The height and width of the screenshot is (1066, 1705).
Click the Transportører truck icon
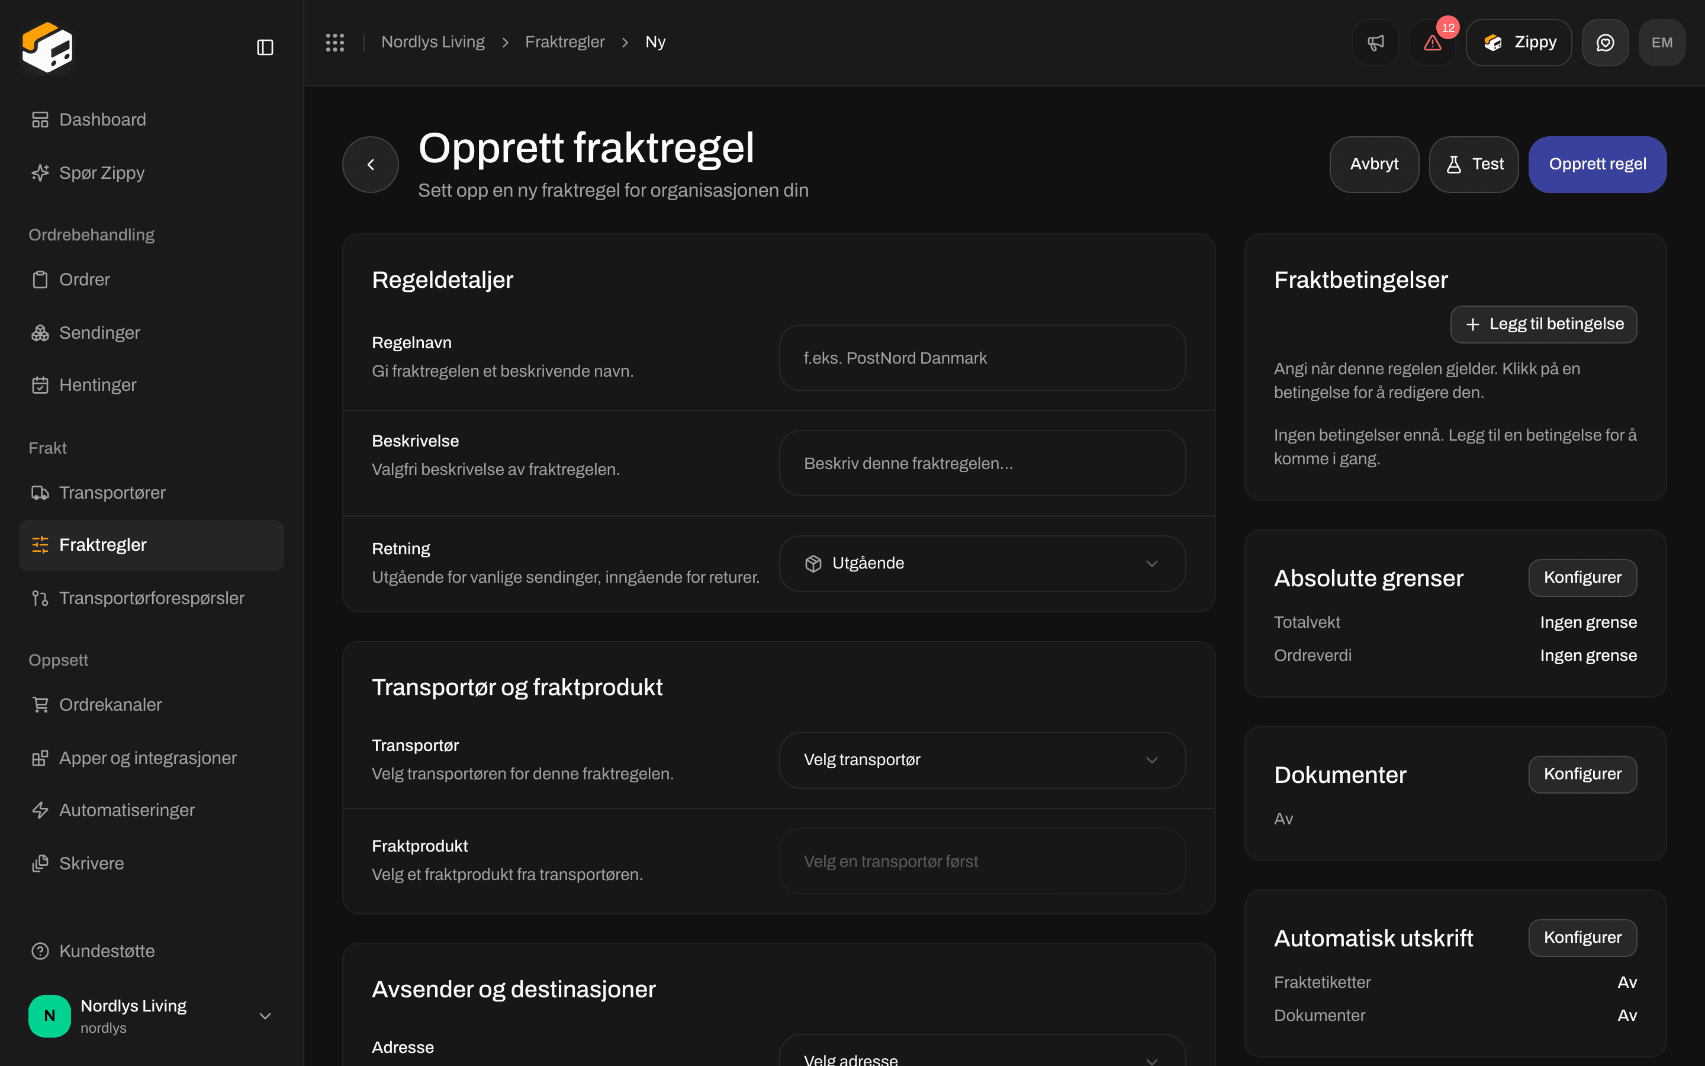tap(40, 493)
